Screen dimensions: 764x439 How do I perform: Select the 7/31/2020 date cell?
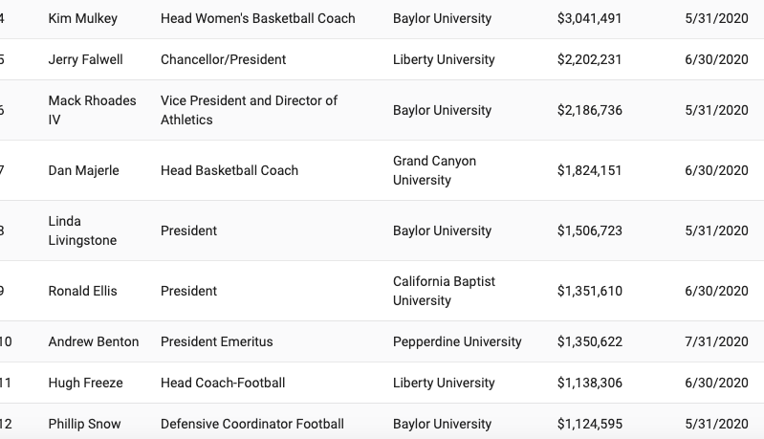pos(716,341)
